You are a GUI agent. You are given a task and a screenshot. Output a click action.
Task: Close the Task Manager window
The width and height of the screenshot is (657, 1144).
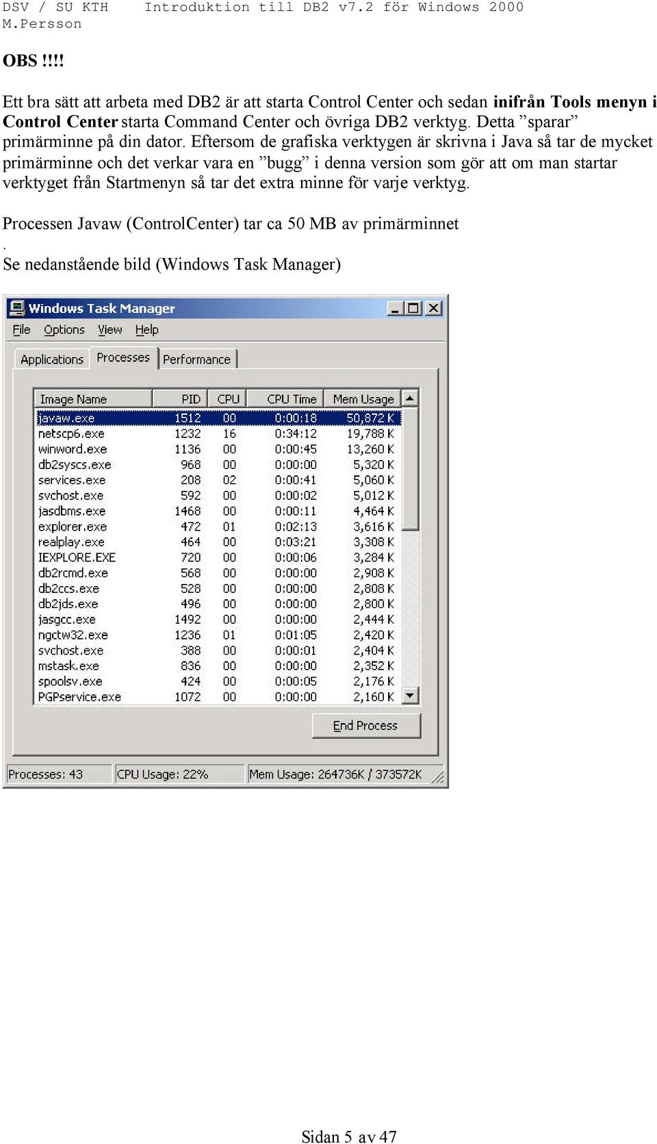point(433,308)
